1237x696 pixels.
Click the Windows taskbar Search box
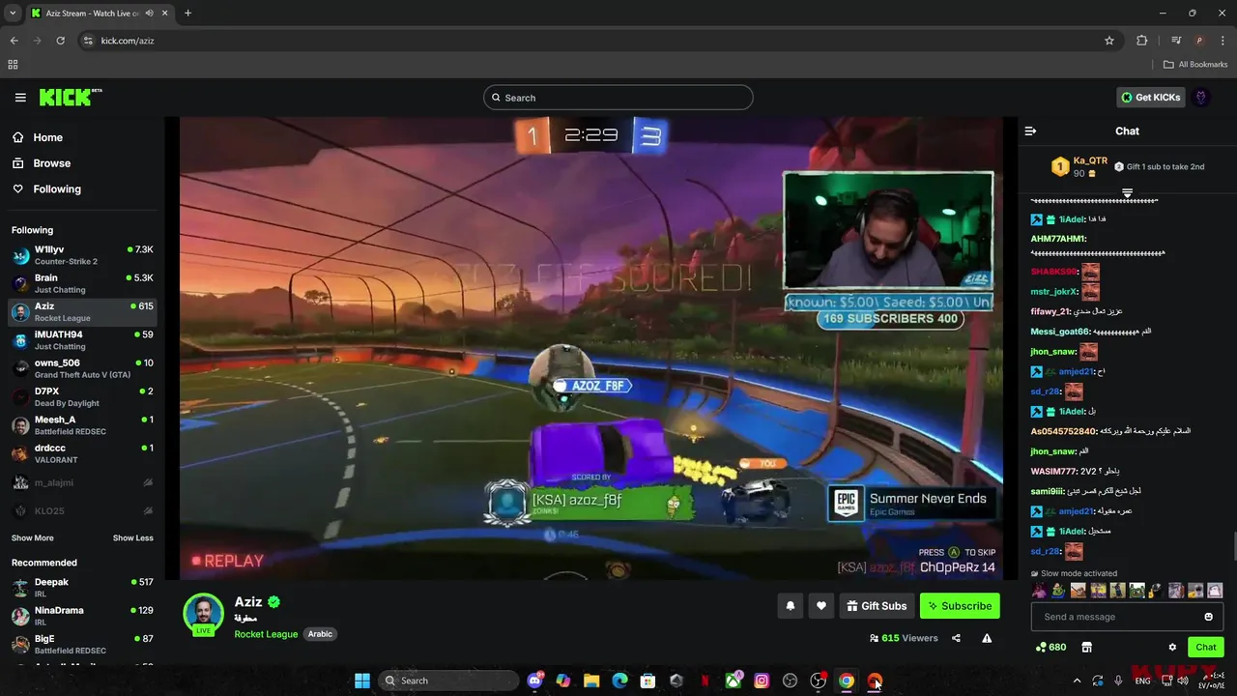448,681
